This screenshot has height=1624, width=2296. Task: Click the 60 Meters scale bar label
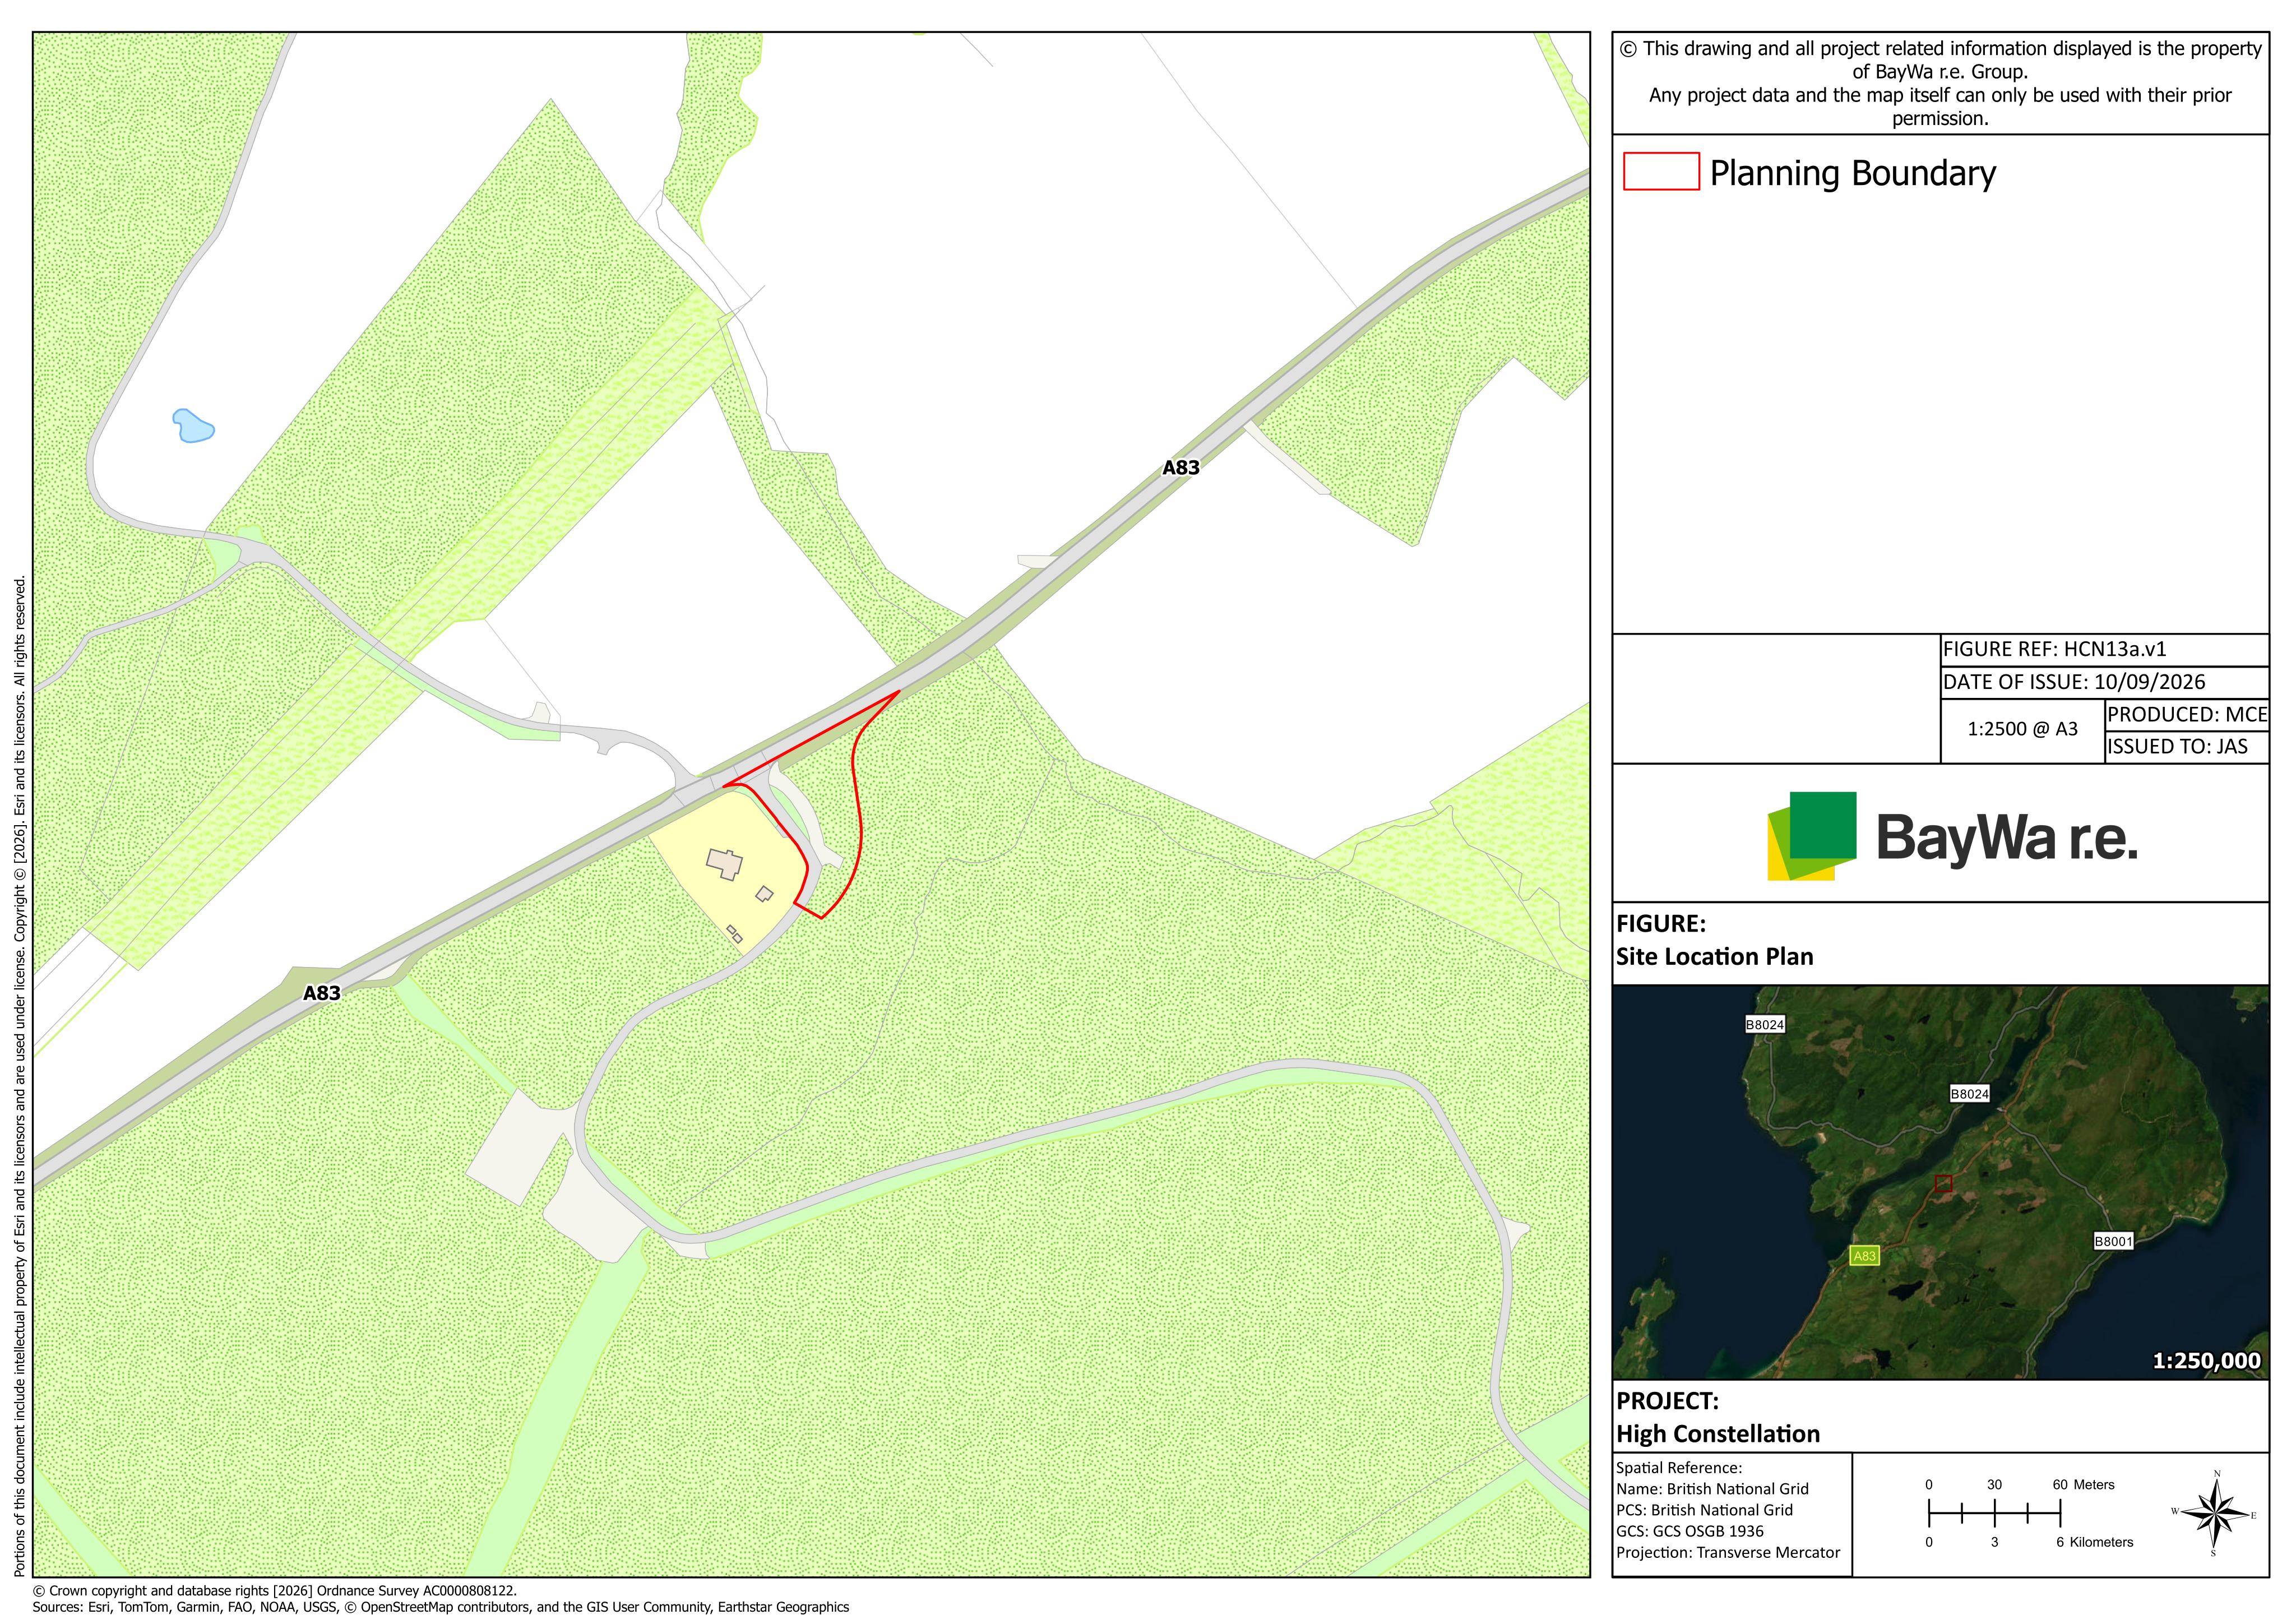coord(2083,1485)
